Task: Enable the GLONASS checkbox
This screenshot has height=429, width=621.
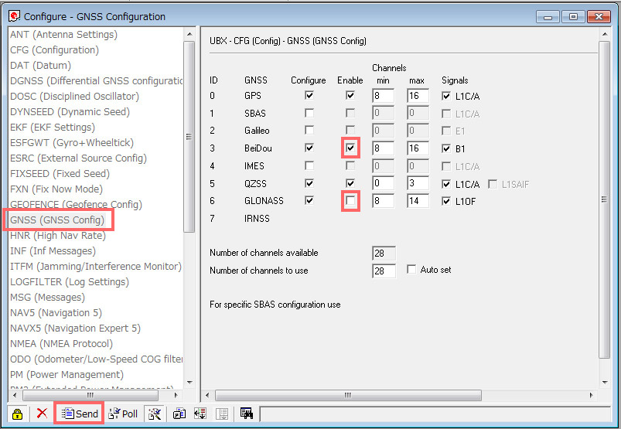Action: 350,201
